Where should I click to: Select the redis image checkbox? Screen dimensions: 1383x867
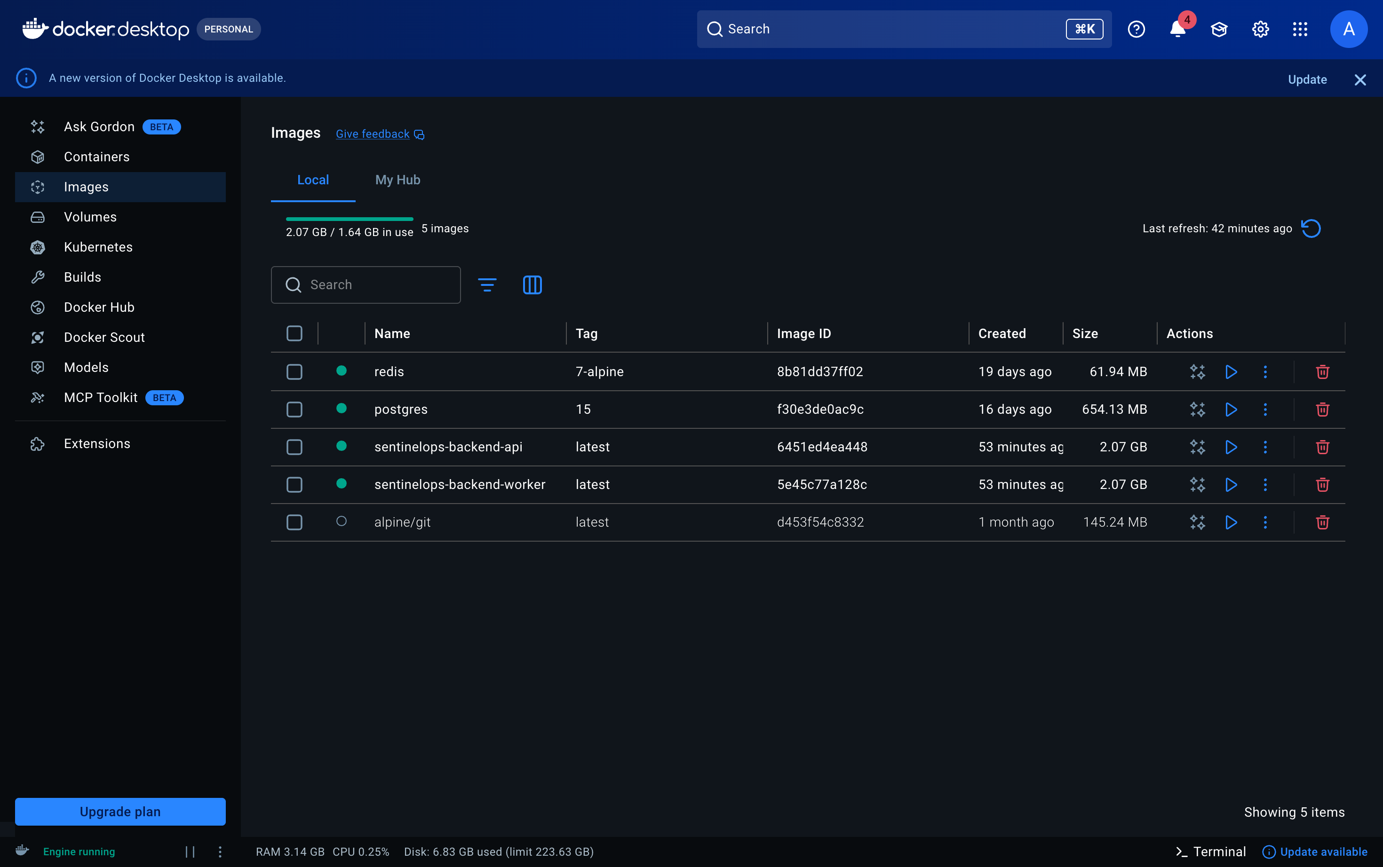point(294,371)
